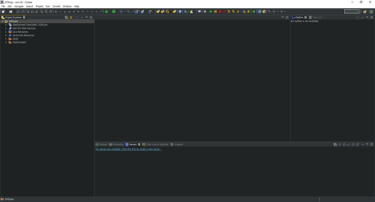The height and width of the screenshot is (202, 375).
Task: Click the Quick Access search field
Action: (352, 11)
